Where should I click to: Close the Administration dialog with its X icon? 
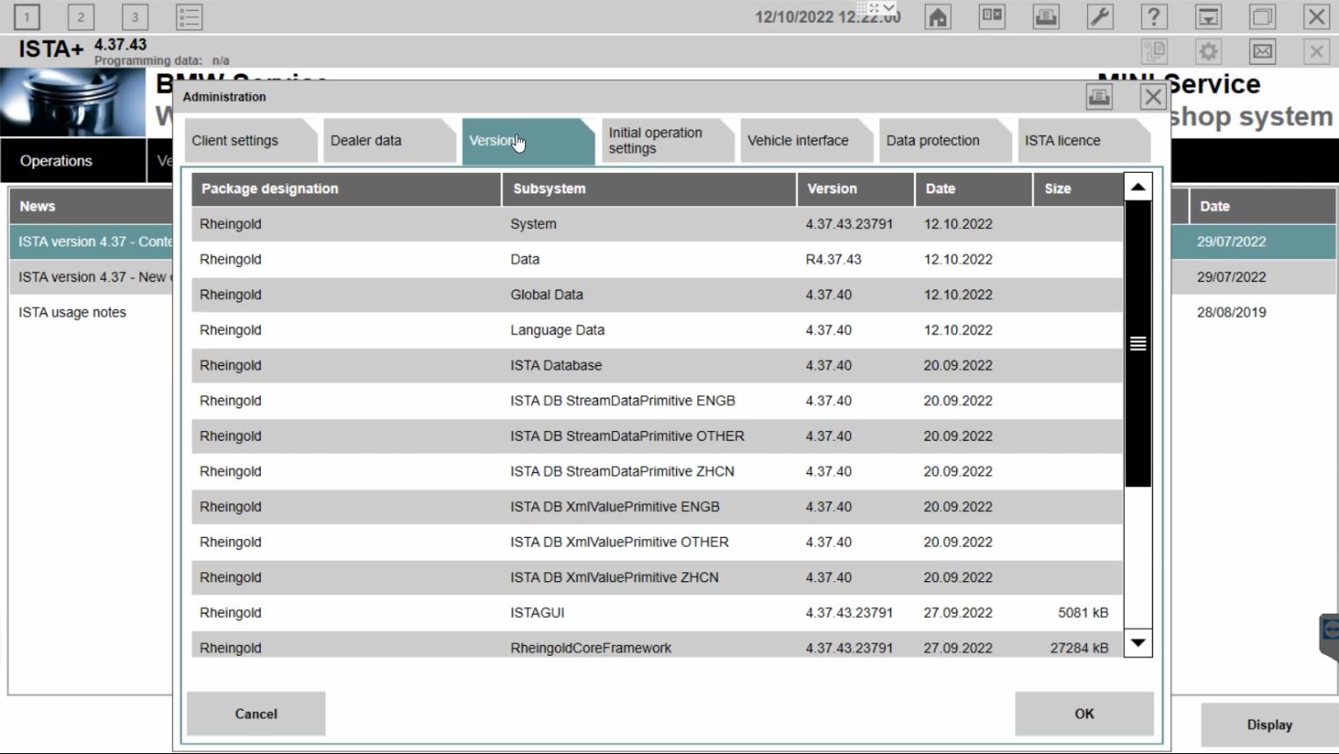pyautogui.click(x=1153, y=97)
